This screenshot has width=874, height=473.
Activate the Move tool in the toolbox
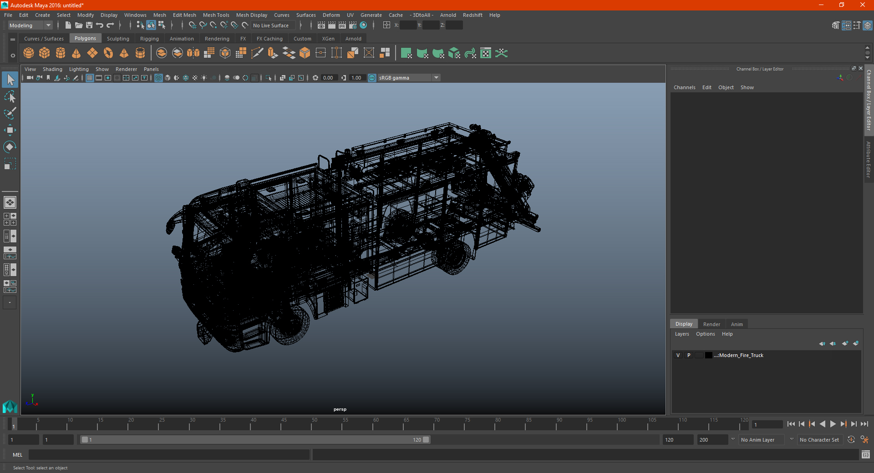tap(10, 131)
